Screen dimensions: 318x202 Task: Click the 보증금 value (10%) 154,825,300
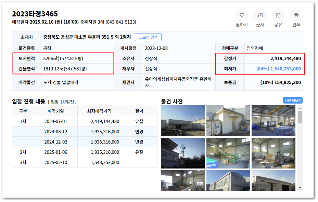281,82
